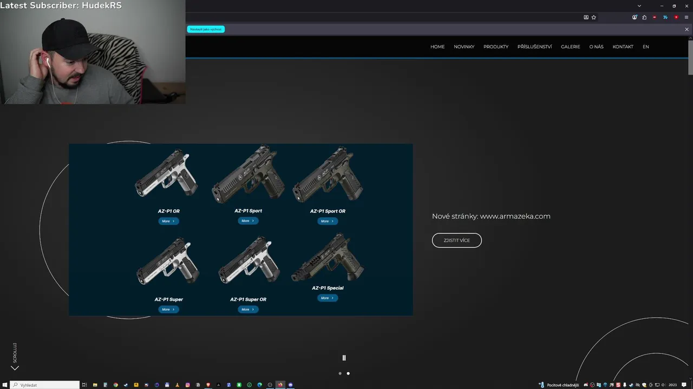Select the AZ-P1 Special pistol image
Screen dimensions: 693x389
click(328, 258)
